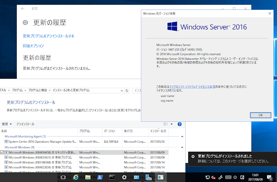Click OK in Windows version dialog

261,115
